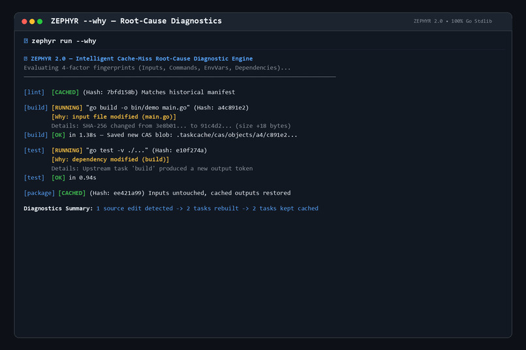Viewport: 526px width, 350px height.
Task: Click the command "go test -v ./..."
Action: [x=117, y=150]
